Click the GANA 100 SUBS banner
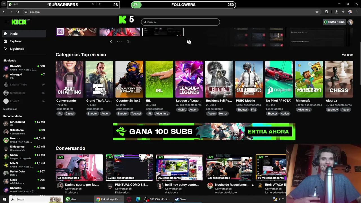Image resolution: width=361 pixels, height=203 pixels. (204, 131)
